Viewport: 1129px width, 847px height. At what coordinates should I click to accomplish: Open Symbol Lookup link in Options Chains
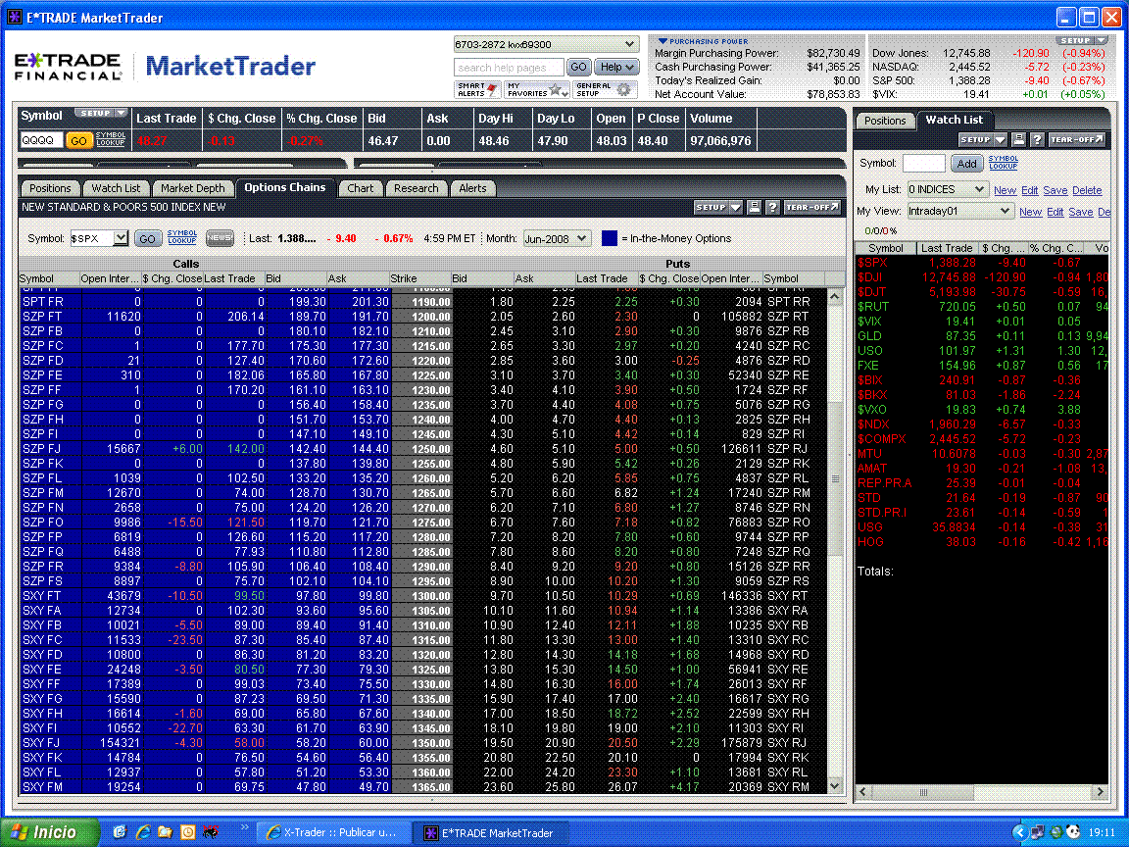tap(181, 237)
